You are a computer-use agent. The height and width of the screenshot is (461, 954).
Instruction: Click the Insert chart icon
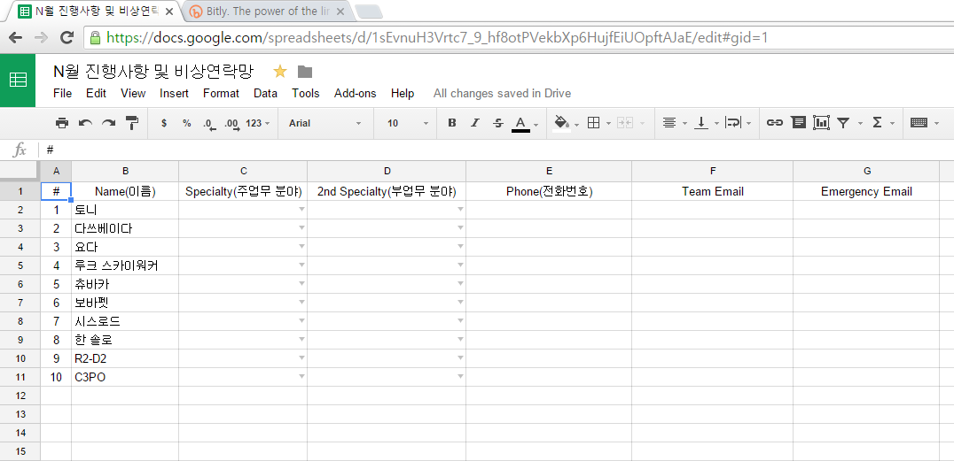coord(821,123)
